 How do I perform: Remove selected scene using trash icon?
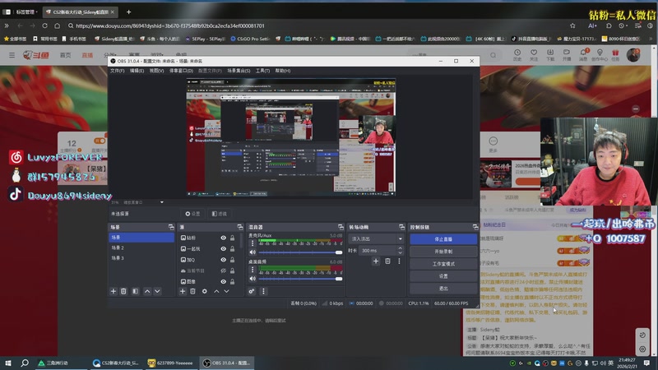(124, 291)
